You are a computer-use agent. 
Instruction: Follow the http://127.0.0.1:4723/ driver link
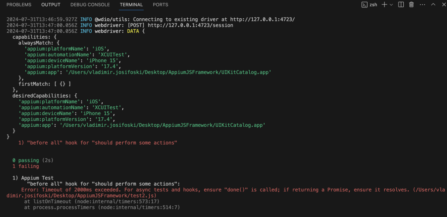pyautogui.click(x=262, y=19)
